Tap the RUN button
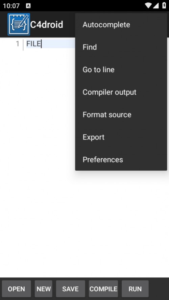This screenshot has width=169, height=300. 135,289
